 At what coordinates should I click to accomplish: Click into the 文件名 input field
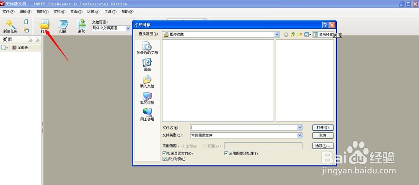pyautogui.click(x=244, y=127)
